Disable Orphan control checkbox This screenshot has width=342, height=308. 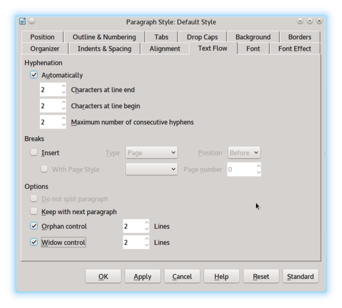(34, 226)
